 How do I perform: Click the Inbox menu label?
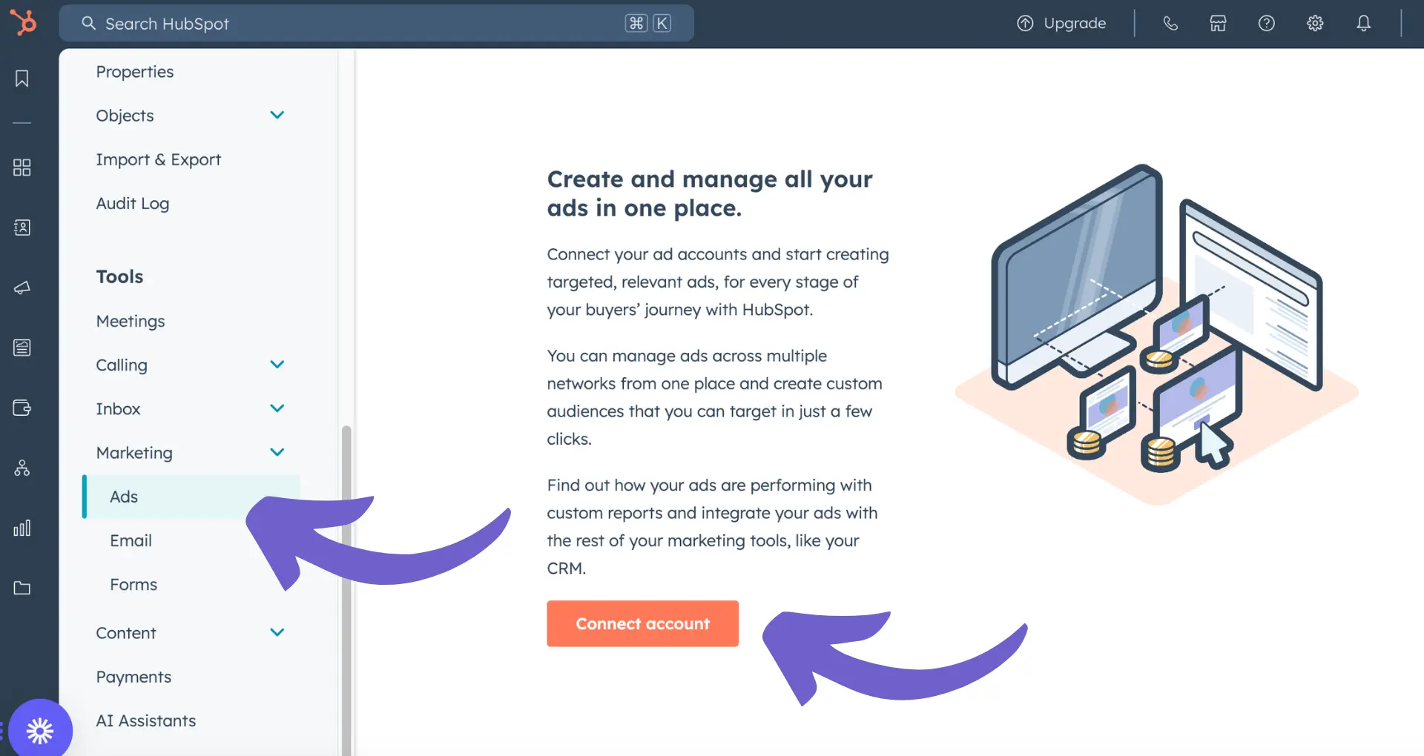pos(118,408)
